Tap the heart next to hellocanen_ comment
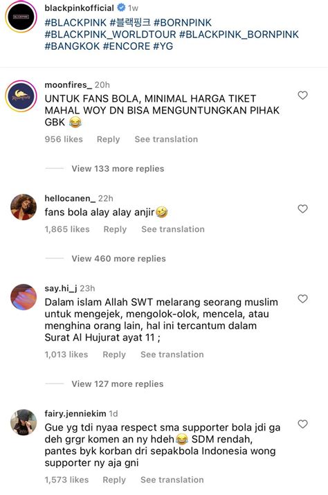Viewport: 328px width, 495px height. click(302, 208)
